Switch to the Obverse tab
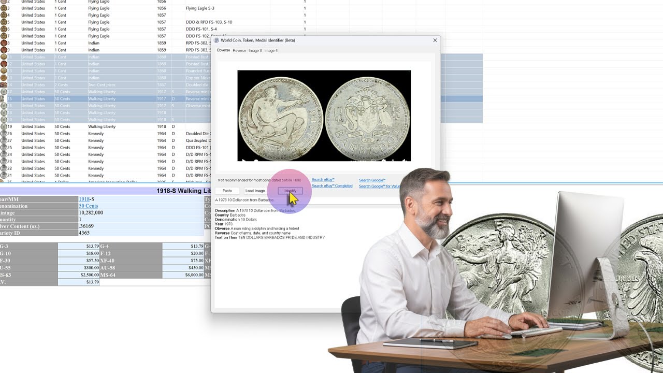This screenshot has height=373, width=663. (x=223, y=50)
